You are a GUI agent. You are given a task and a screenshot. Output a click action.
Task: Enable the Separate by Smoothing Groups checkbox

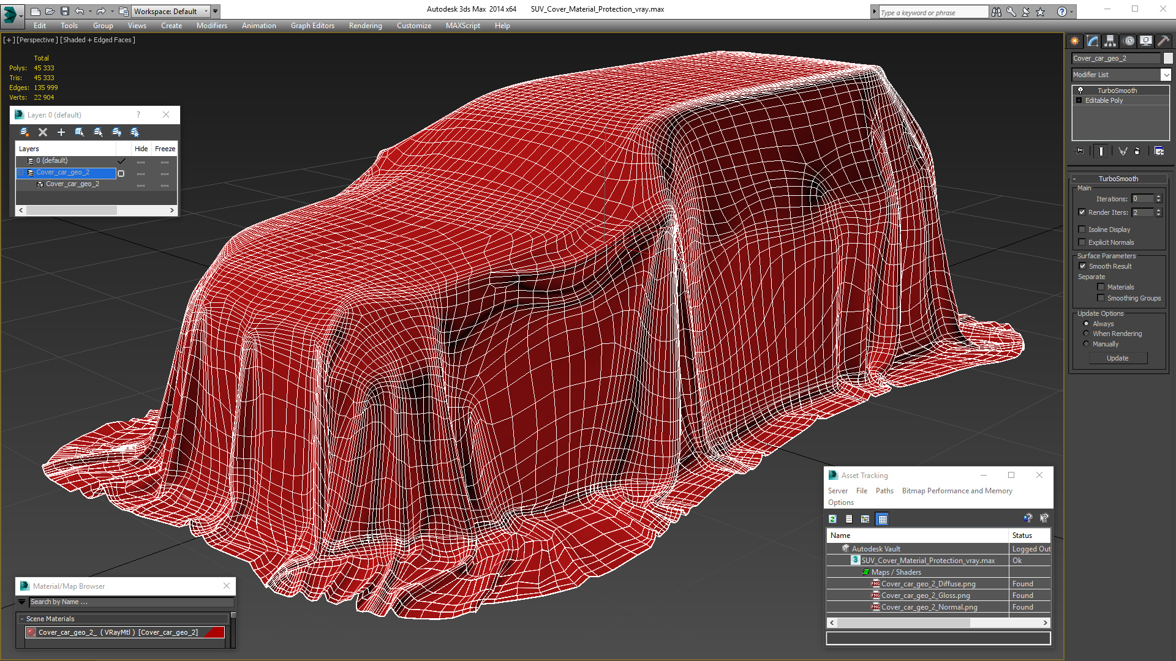1101,298
